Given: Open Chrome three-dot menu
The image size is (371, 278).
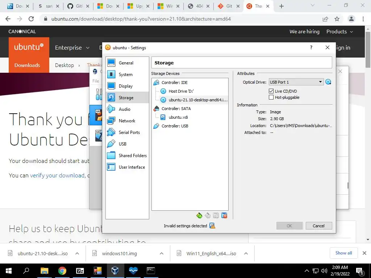Looking at the screenshot, I should click(363, 19).
